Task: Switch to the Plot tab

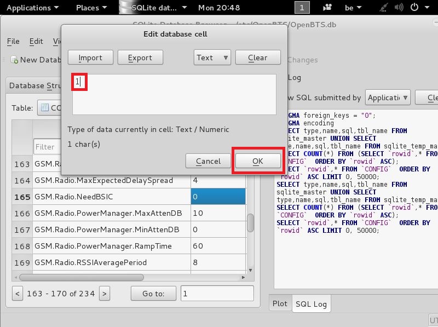Action: pos(280,303)
